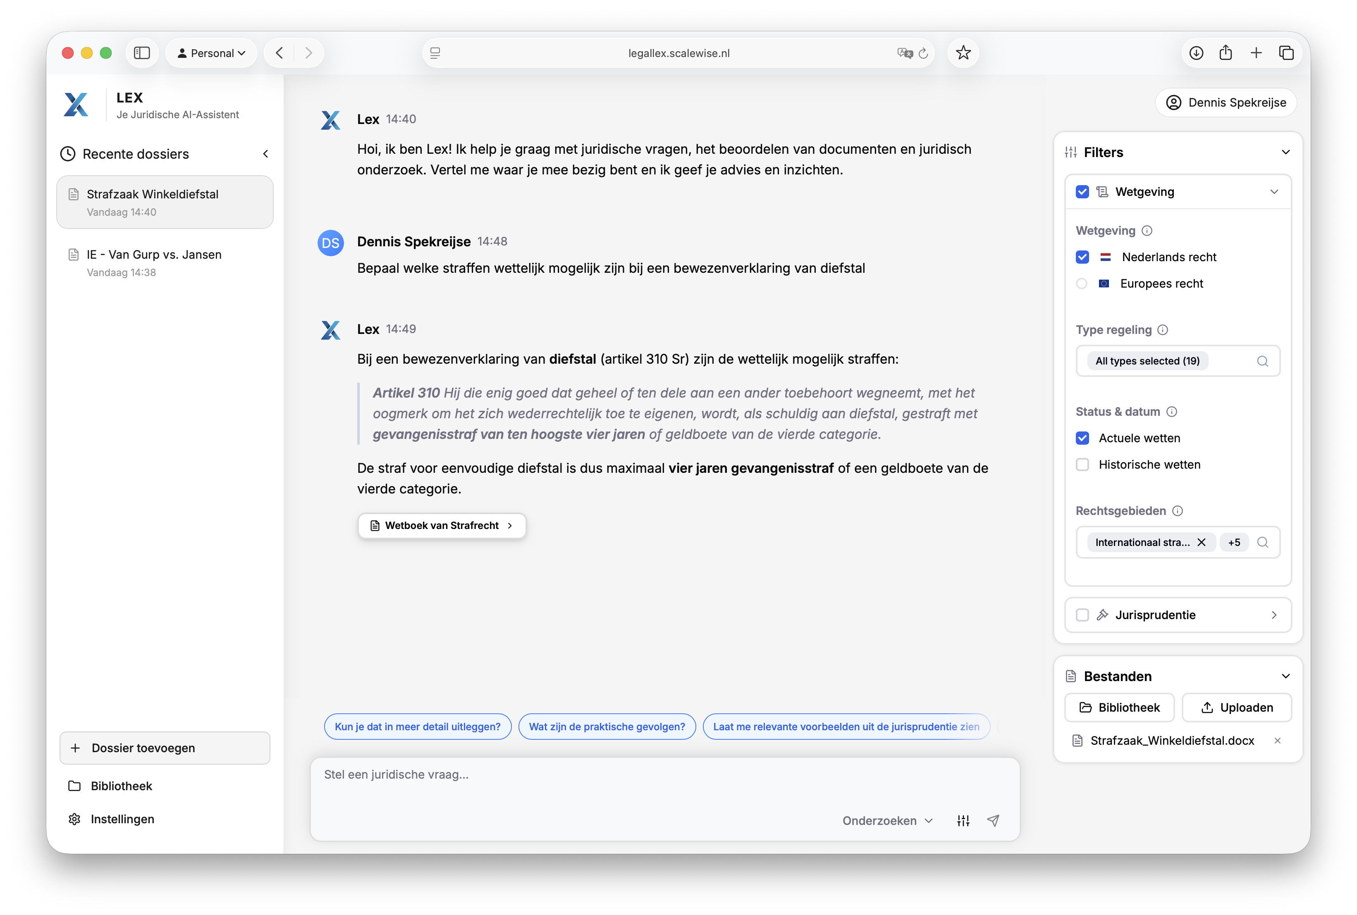1357x915 pixels.
Task: Click info icon next to Wetgeving label
Action: tap(1147, 231)
